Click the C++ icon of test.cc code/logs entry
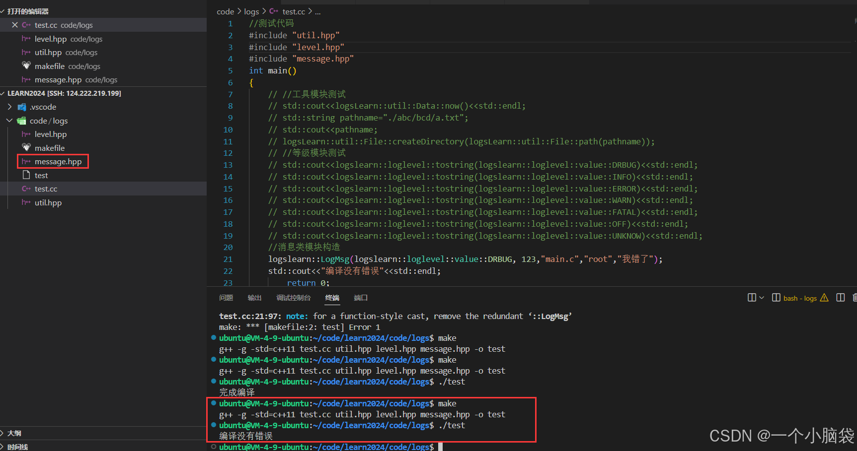This screenshot has height=451, width=857. [x=26, y=25]
